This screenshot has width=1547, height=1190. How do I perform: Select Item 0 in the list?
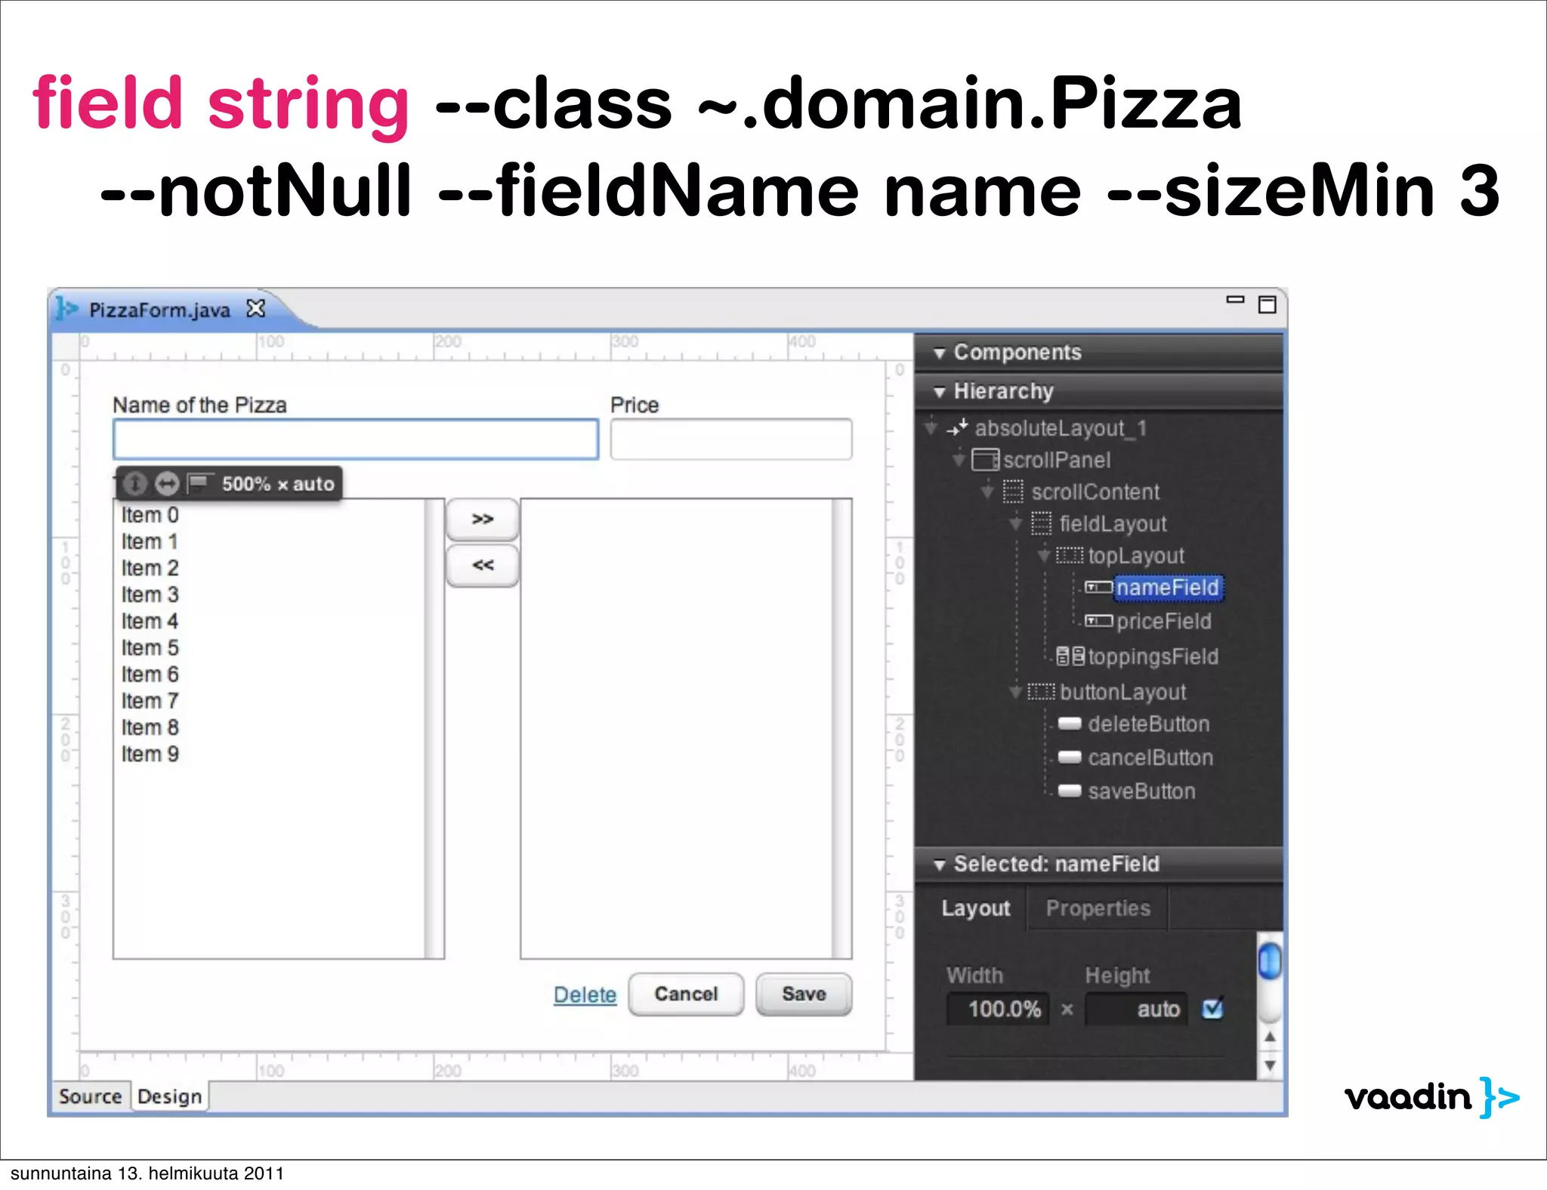pos(150,514)
